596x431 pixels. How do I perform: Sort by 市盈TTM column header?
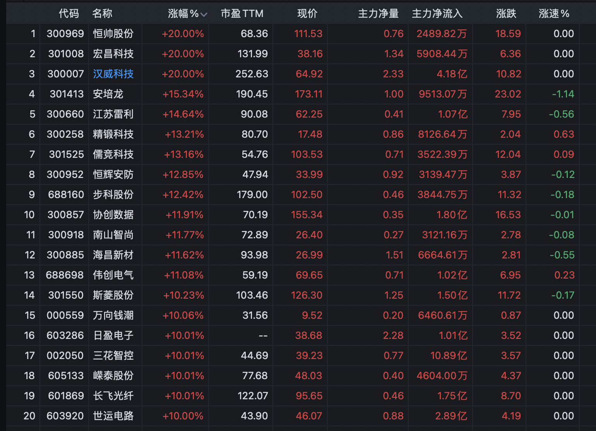tap(242, 14)
